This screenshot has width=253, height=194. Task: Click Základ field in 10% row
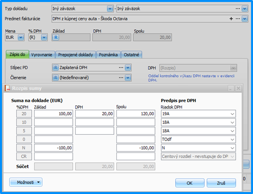tap(53, 122)
